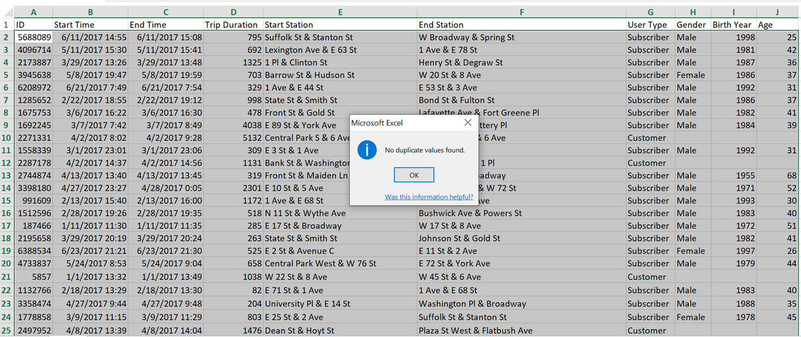Select row 21 header

coord(7,276)
